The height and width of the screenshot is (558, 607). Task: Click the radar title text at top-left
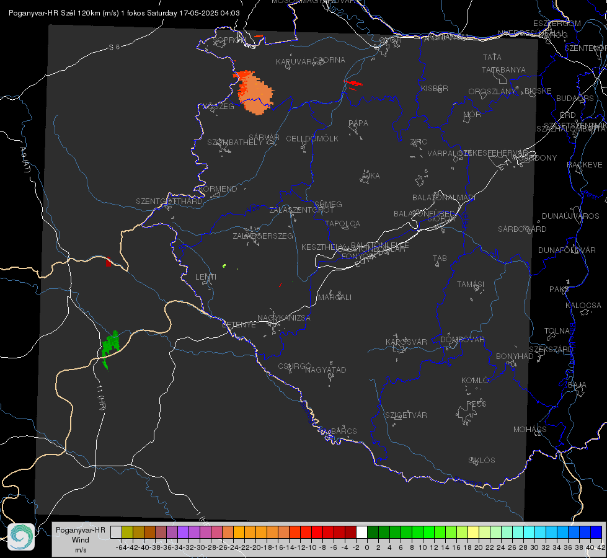click(x=124, y=13)
